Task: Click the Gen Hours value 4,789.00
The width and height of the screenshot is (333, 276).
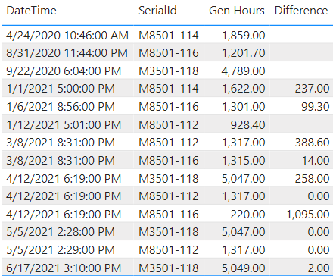Action: (244, 71)
